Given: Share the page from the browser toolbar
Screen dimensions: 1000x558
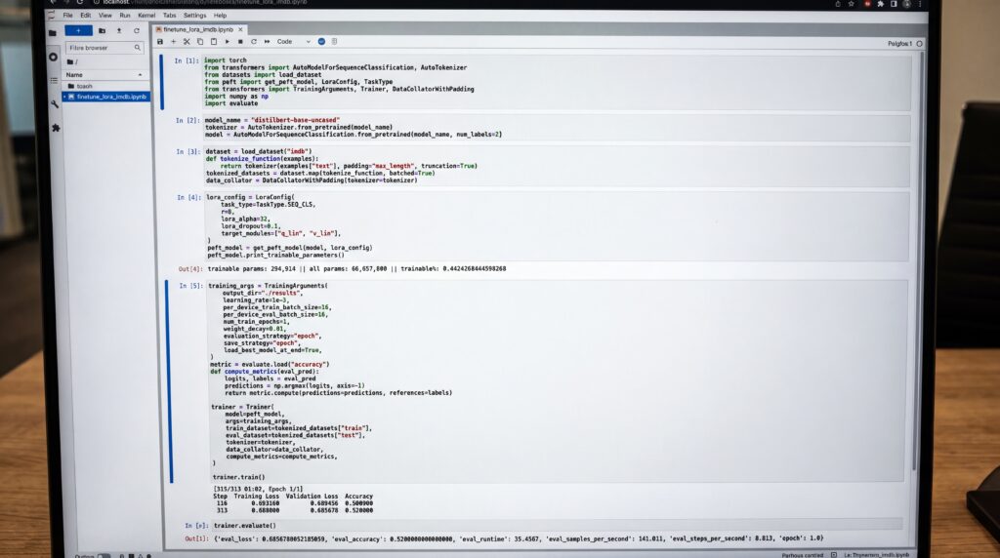Looking at the screenshot, I should (838, 3).
